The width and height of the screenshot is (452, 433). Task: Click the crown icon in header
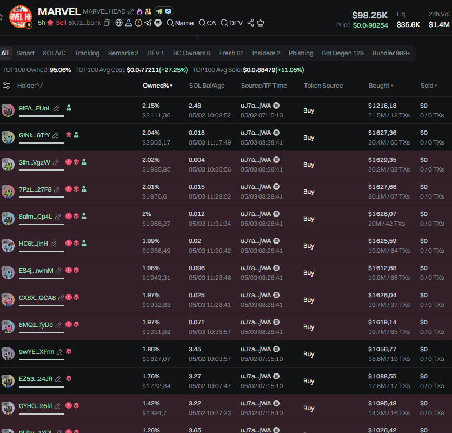click(x=261, y=23)
